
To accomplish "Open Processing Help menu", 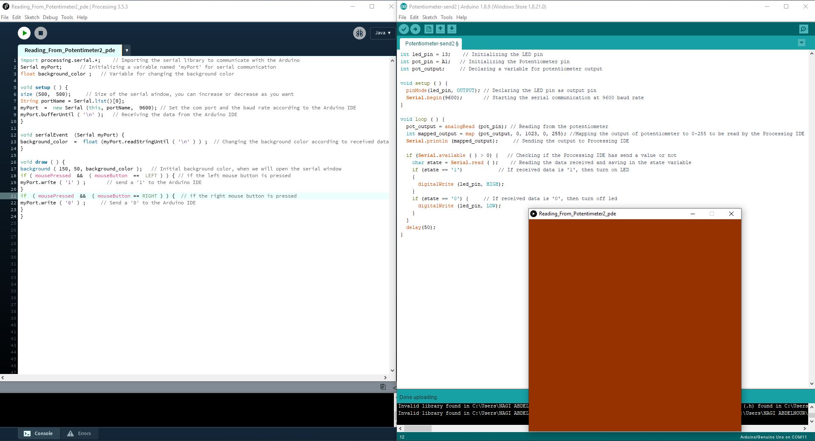I will pos(82,17).
